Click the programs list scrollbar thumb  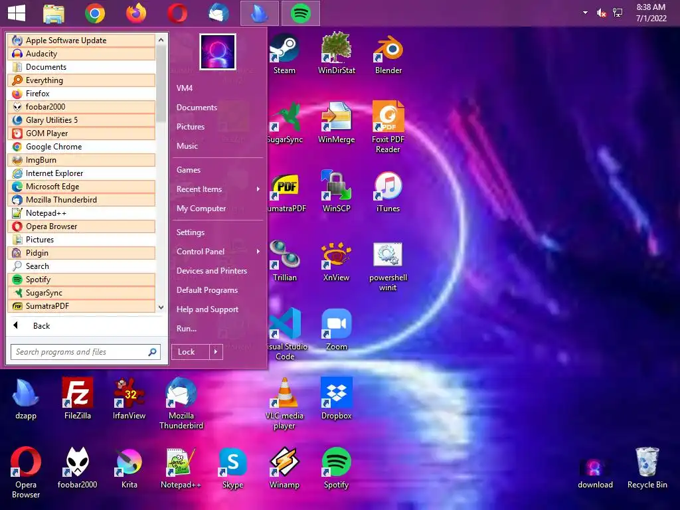point(161,83)
